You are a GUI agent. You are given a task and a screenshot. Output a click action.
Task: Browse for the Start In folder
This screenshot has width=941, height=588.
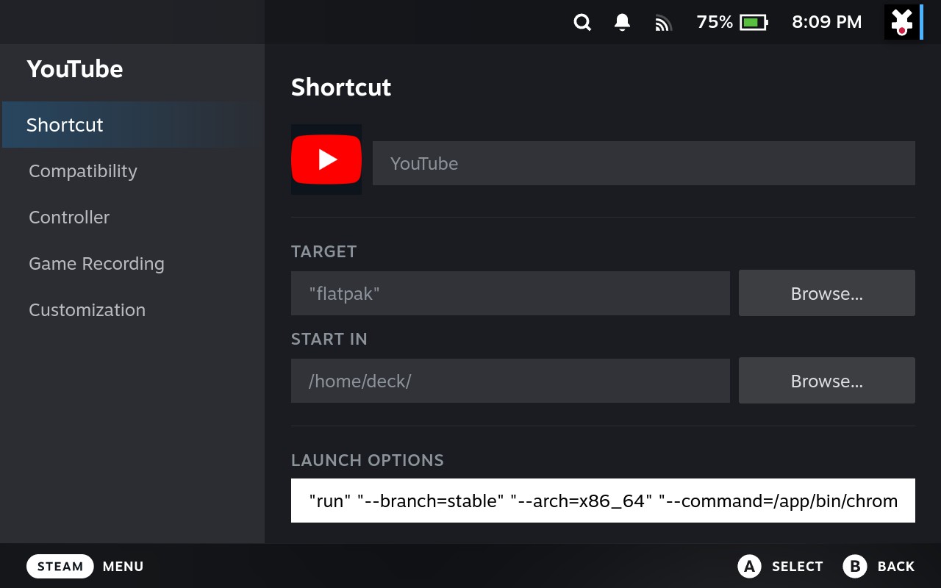[827, 381]
